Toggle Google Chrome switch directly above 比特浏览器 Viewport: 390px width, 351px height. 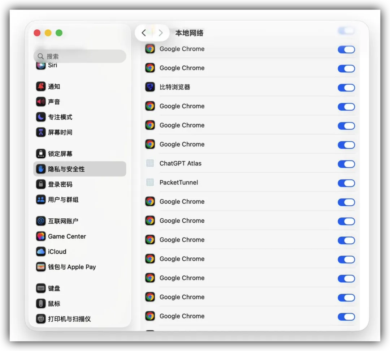[x=346, y=68]
